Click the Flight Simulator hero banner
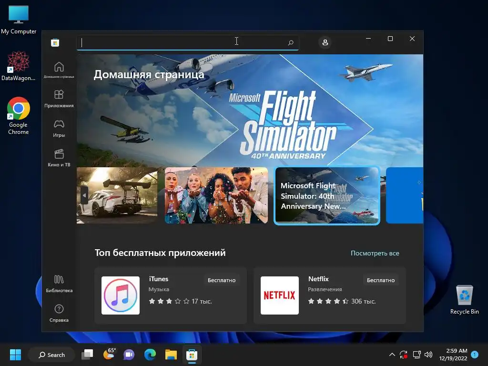The image size is (488, 366). pos(250,111)
